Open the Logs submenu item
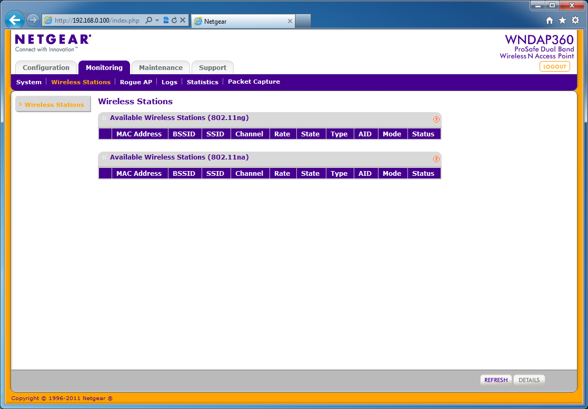 pos(170,82)
